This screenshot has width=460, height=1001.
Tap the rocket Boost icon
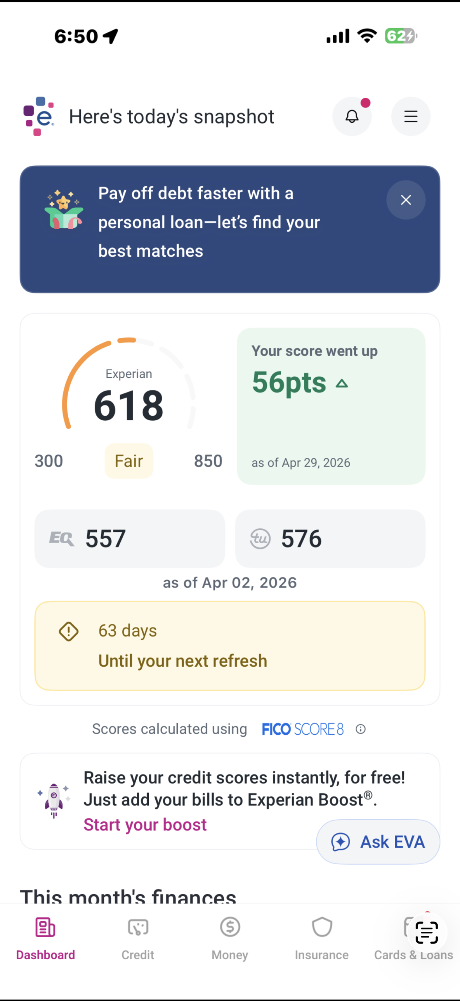point(54,801)
